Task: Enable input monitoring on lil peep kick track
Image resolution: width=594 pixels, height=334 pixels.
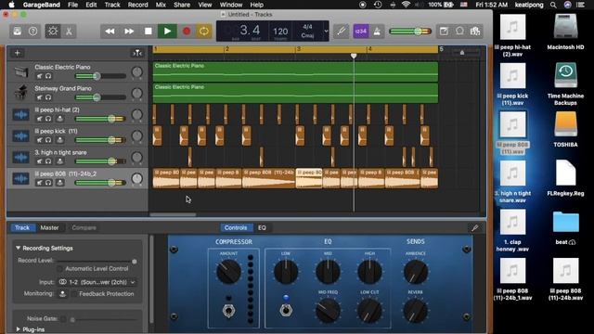Action: [59, 140]
